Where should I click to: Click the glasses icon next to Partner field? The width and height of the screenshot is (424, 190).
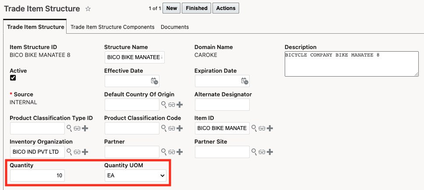(172, 152)
